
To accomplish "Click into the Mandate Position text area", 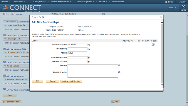I will (x=93, y=74).
